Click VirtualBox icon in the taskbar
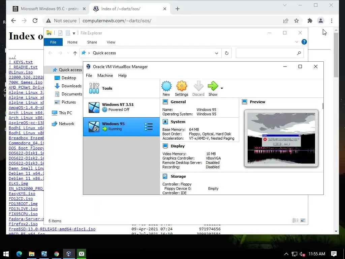 coord(69,254)
